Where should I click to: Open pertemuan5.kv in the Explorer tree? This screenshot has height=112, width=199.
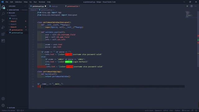tap(17, 30)
